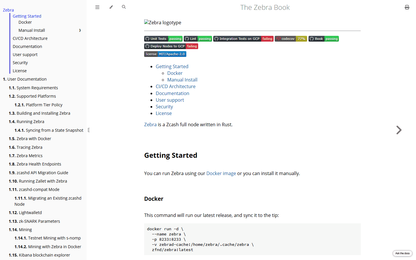This screenshot has width=416, height=260.
Task: Select Zebra Health Endpoints chapter
Action: point(35,164)
